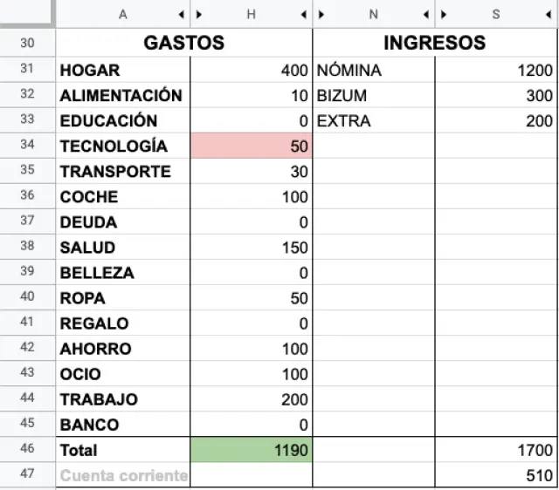Image resolution: width=559 pixels, height=490 pixels.
Task: Expand hidden columns left of column H
Action: point(199,15)
